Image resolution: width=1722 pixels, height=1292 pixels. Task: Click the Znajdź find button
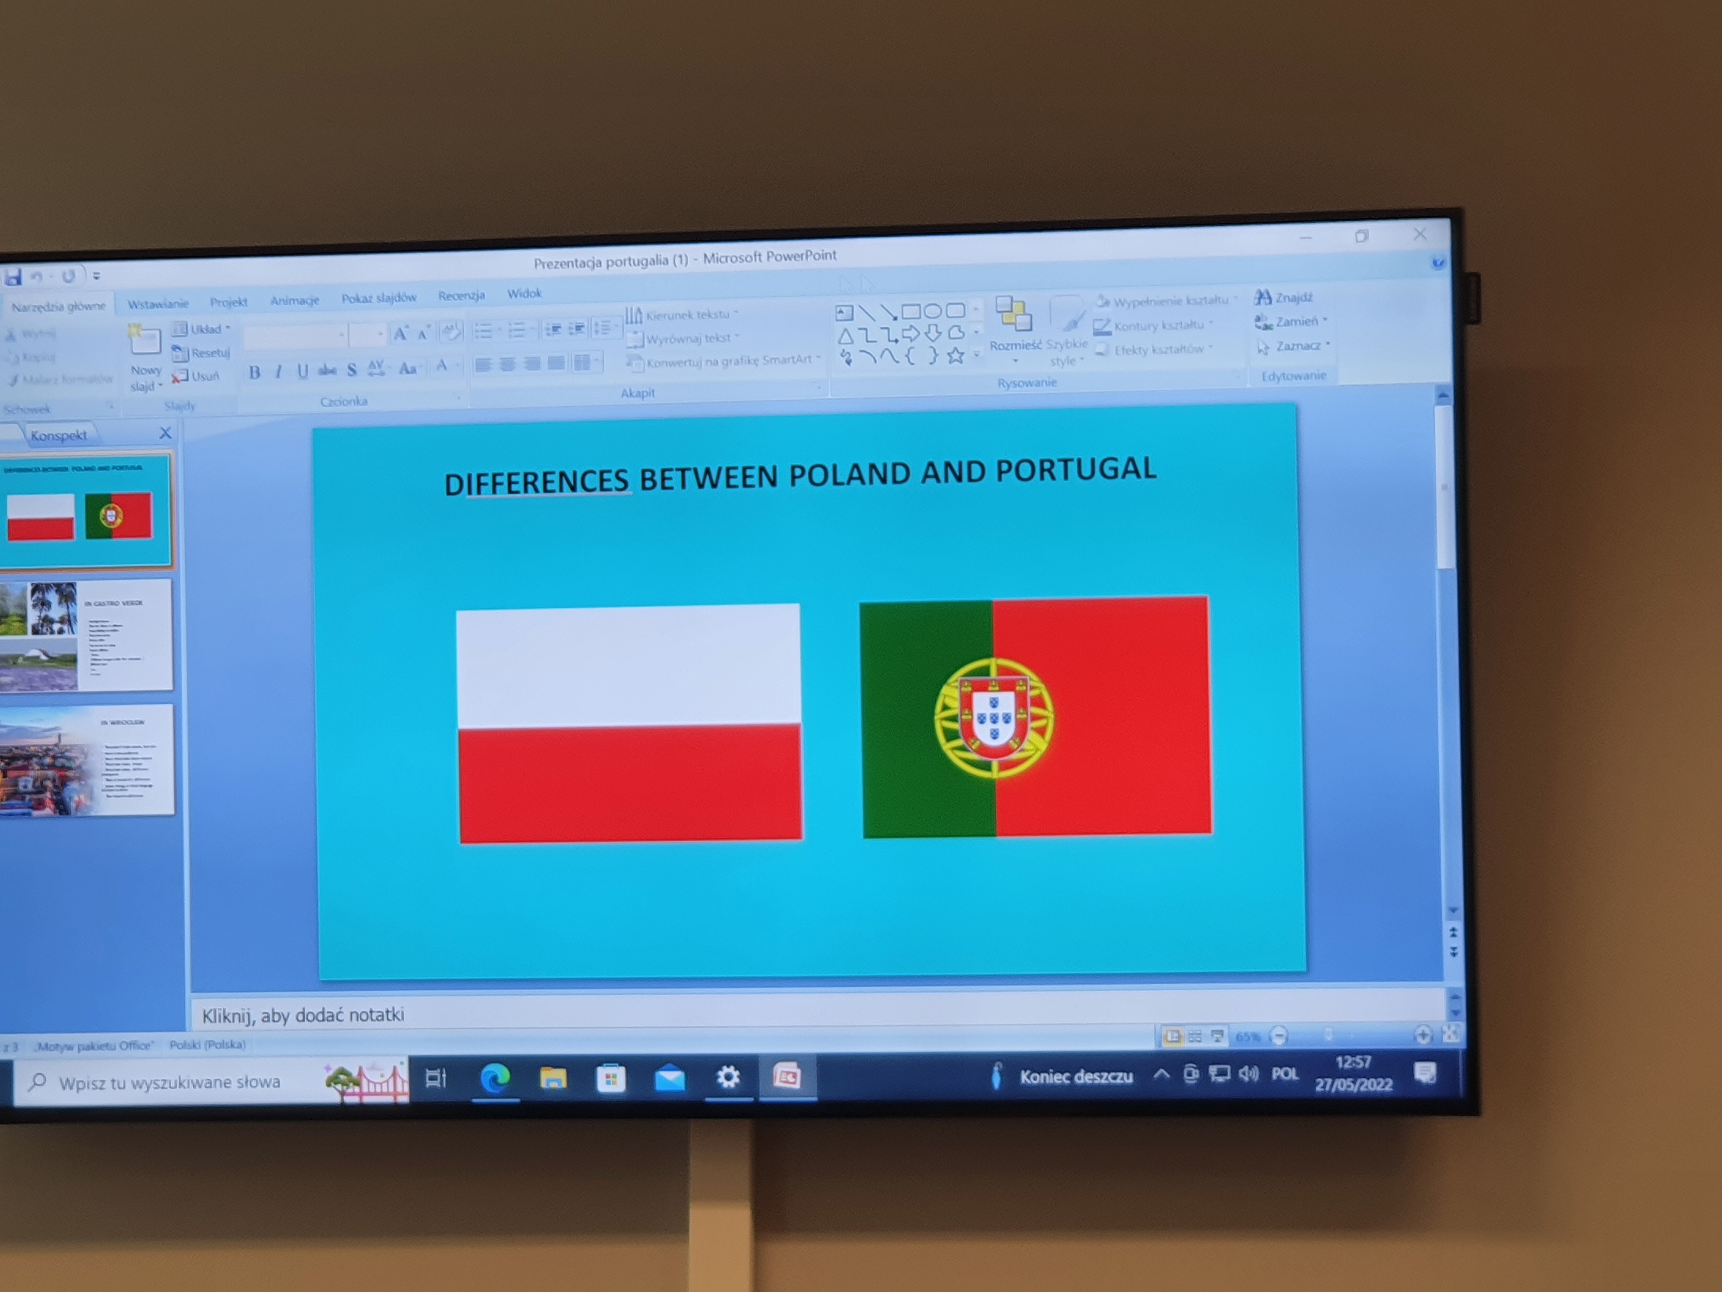[1285, 297]
